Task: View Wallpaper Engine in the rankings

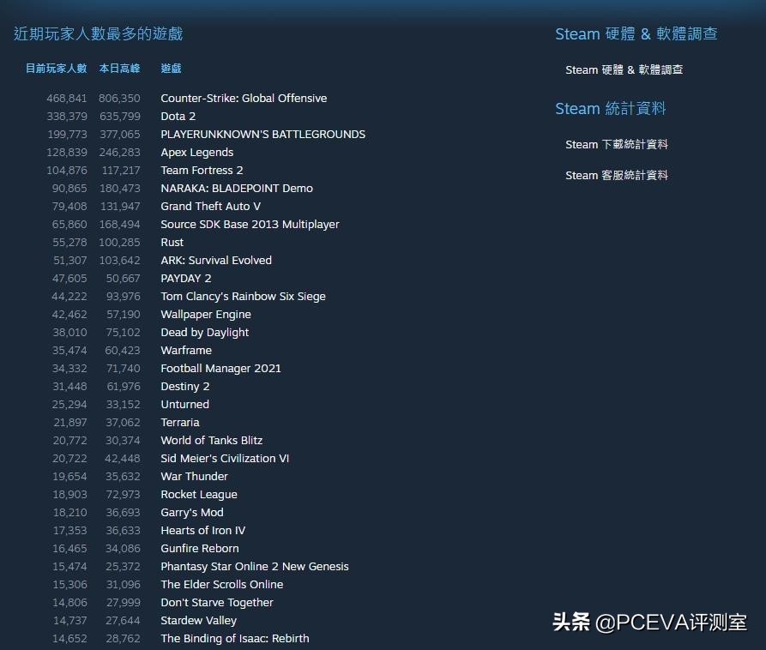Action: [x=205, y=314]
